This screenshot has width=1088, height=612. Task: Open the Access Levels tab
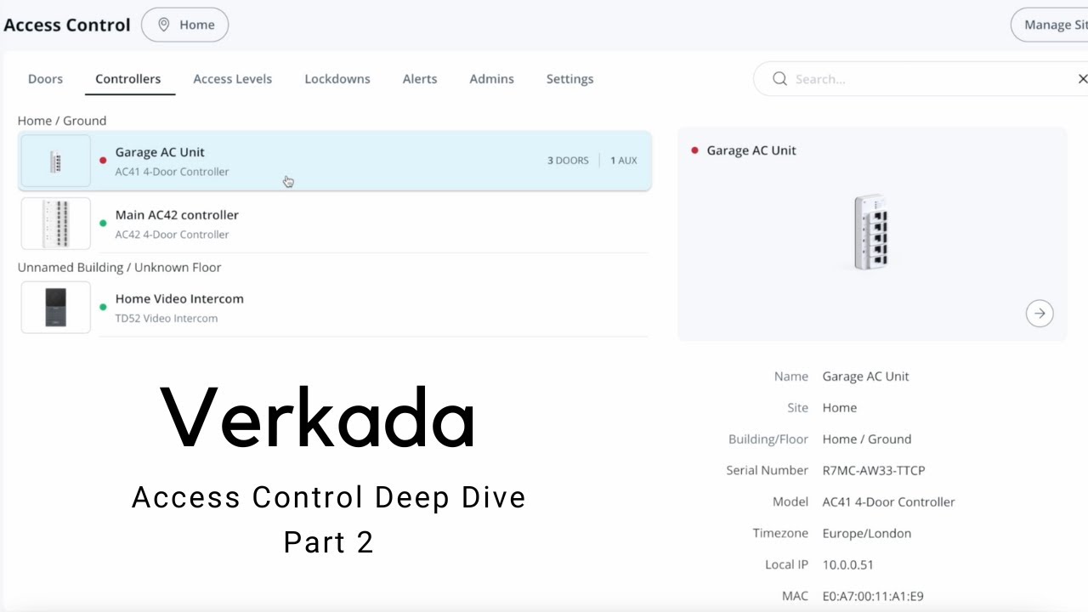click(x=233, y=79)
